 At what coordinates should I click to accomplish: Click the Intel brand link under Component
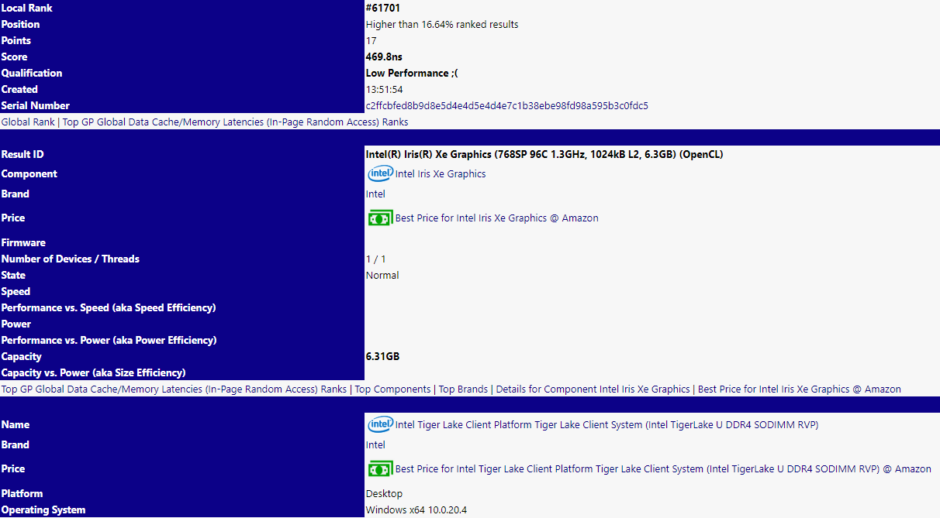tap(375, 194)
